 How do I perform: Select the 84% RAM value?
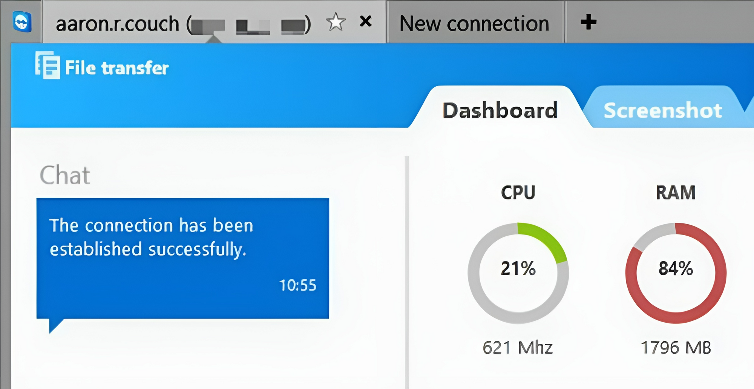pyautogui.click(x=676, y=269)
